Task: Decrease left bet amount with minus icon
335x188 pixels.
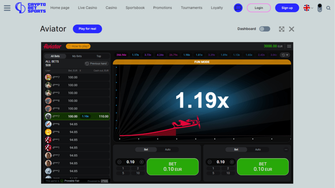Action: 119,162
